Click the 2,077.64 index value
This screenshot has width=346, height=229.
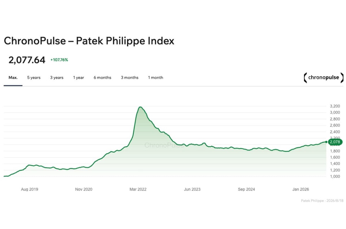(27, 60)
